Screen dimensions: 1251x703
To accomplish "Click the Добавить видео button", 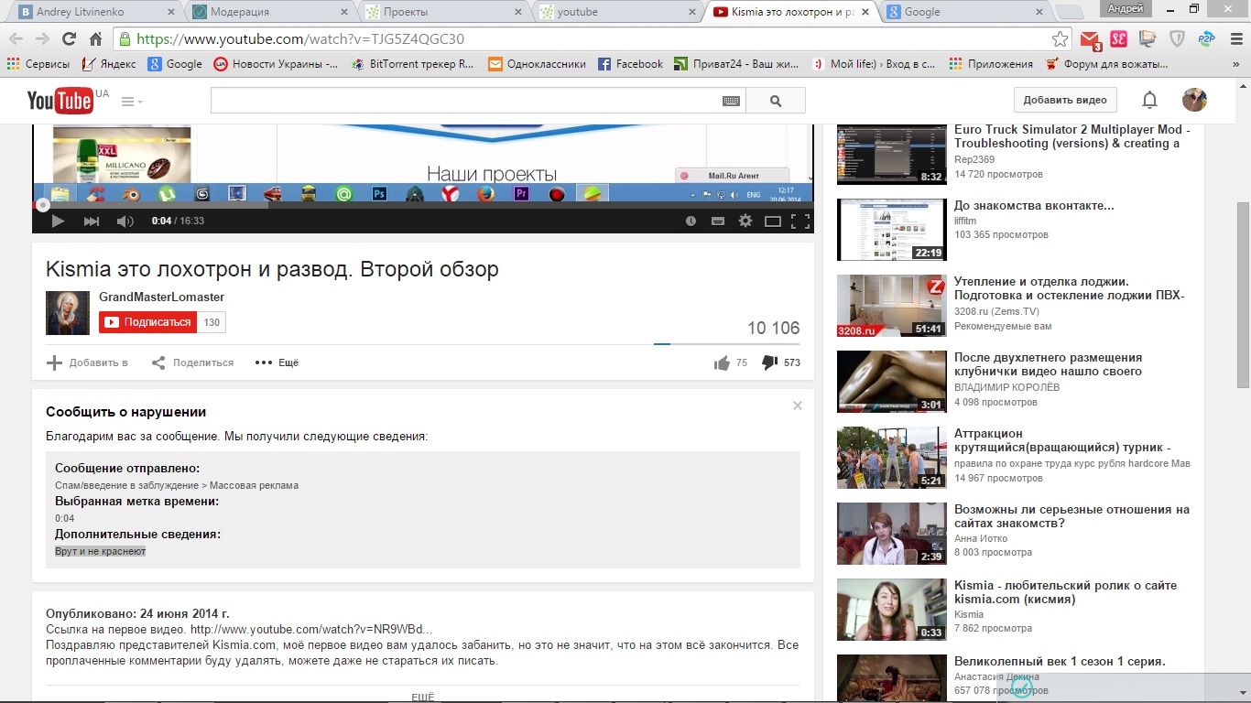I will [1065, 100].
